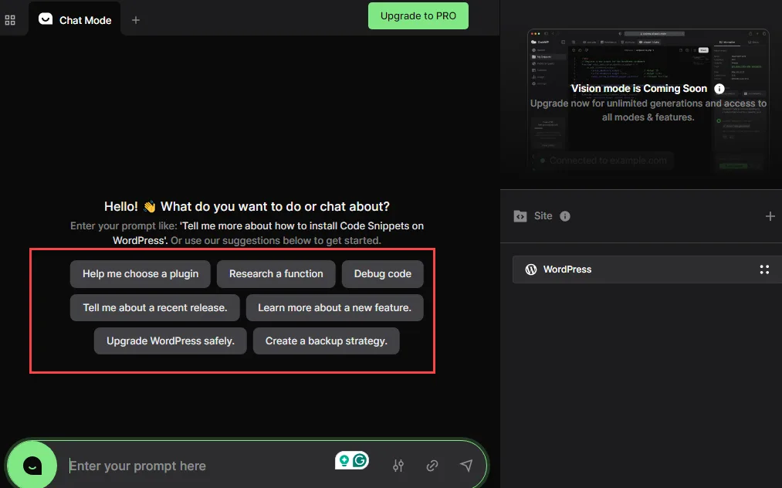The image size is (782, 488).
Task: Choose 'Help me choose a plugin' suggestion
Action: coord(140,274)
